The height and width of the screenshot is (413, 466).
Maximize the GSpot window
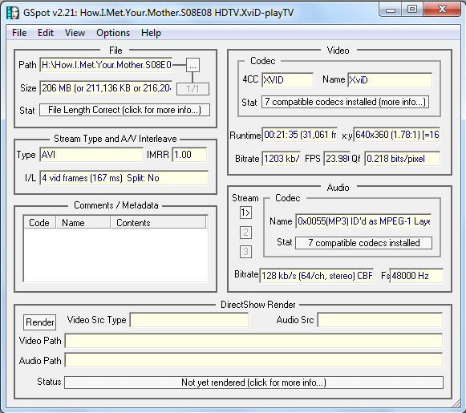click(x=412, y=10)
